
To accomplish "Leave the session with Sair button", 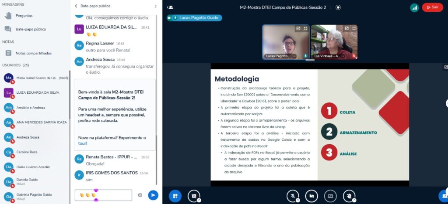I will (x=432, y=7).
